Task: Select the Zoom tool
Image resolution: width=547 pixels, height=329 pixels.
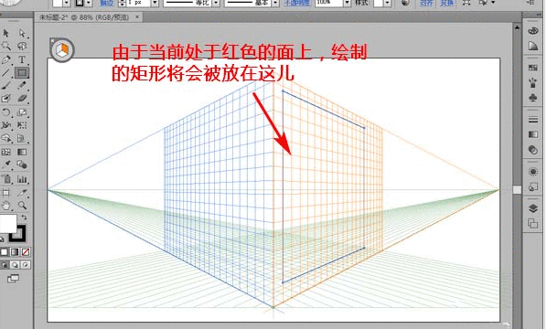Action: (x=22, y=206)
